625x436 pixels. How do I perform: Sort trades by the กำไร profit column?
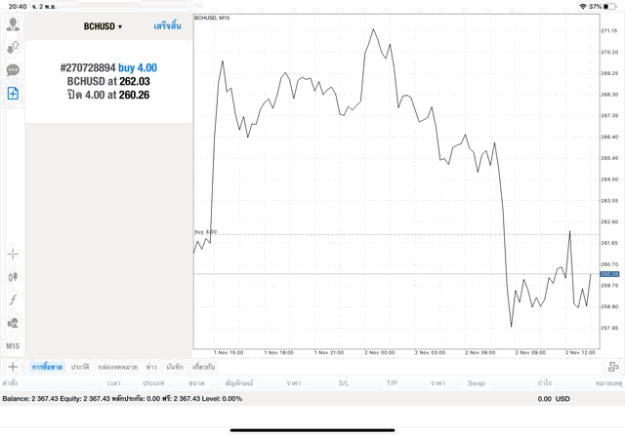(544, 383)
